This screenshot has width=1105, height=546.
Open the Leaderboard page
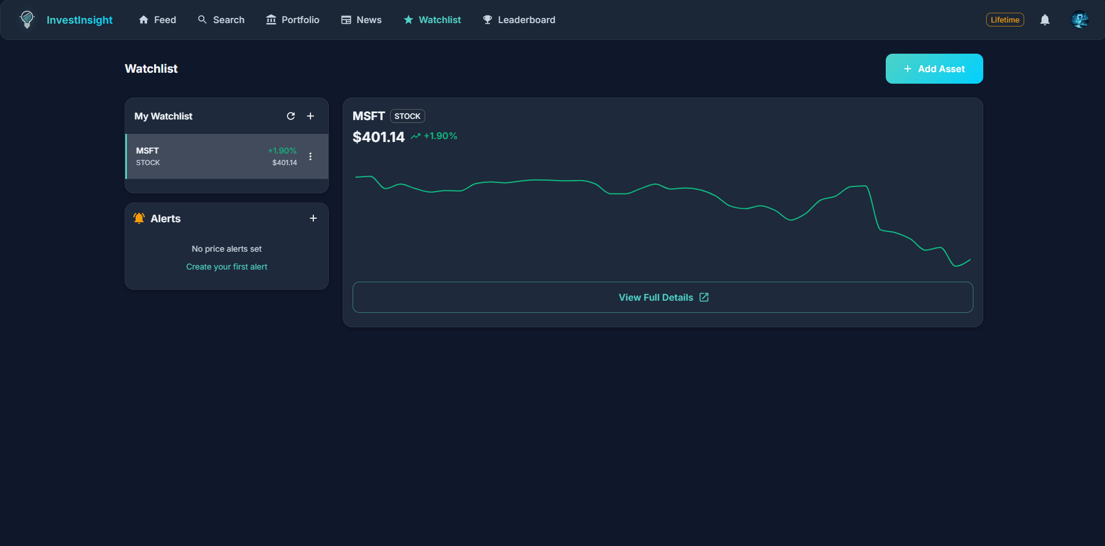pyautogui.click(x=519, y=20)
